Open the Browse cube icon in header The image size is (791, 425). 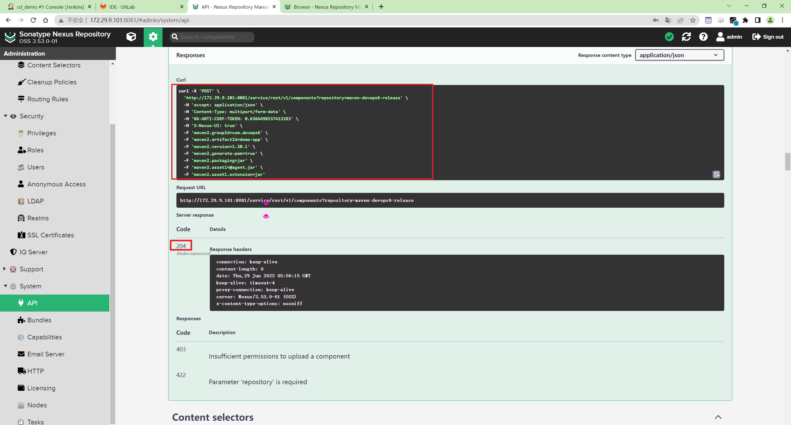pos(131,37)
